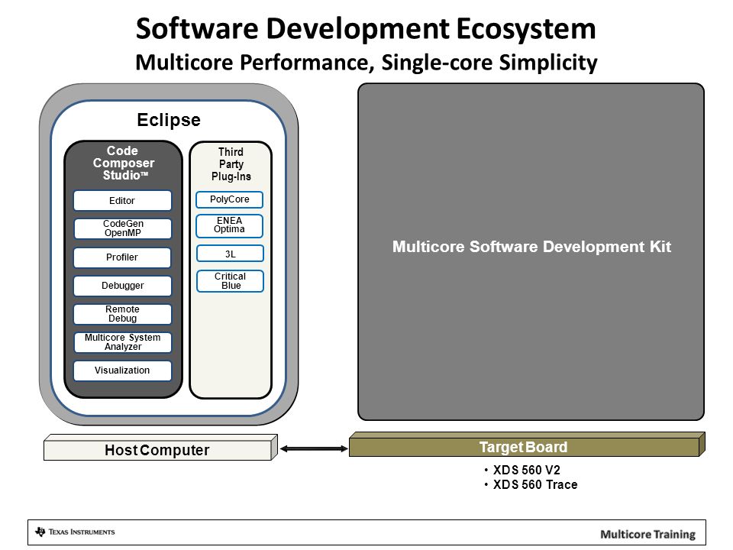Click the Remote Debug box
The width and height of the screenshot is (733, 550).
click(x=122, y=314)
